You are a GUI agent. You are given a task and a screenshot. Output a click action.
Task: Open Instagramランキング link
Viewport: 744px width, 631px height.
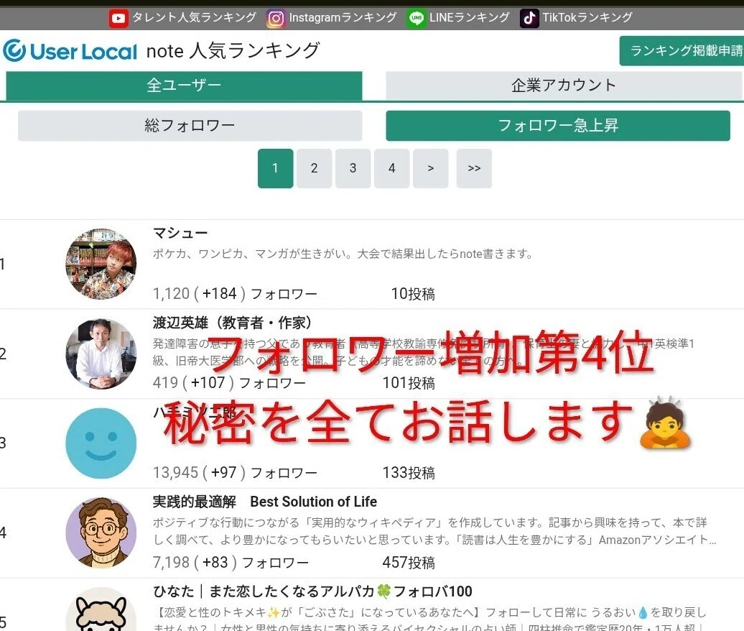[343, 17]
